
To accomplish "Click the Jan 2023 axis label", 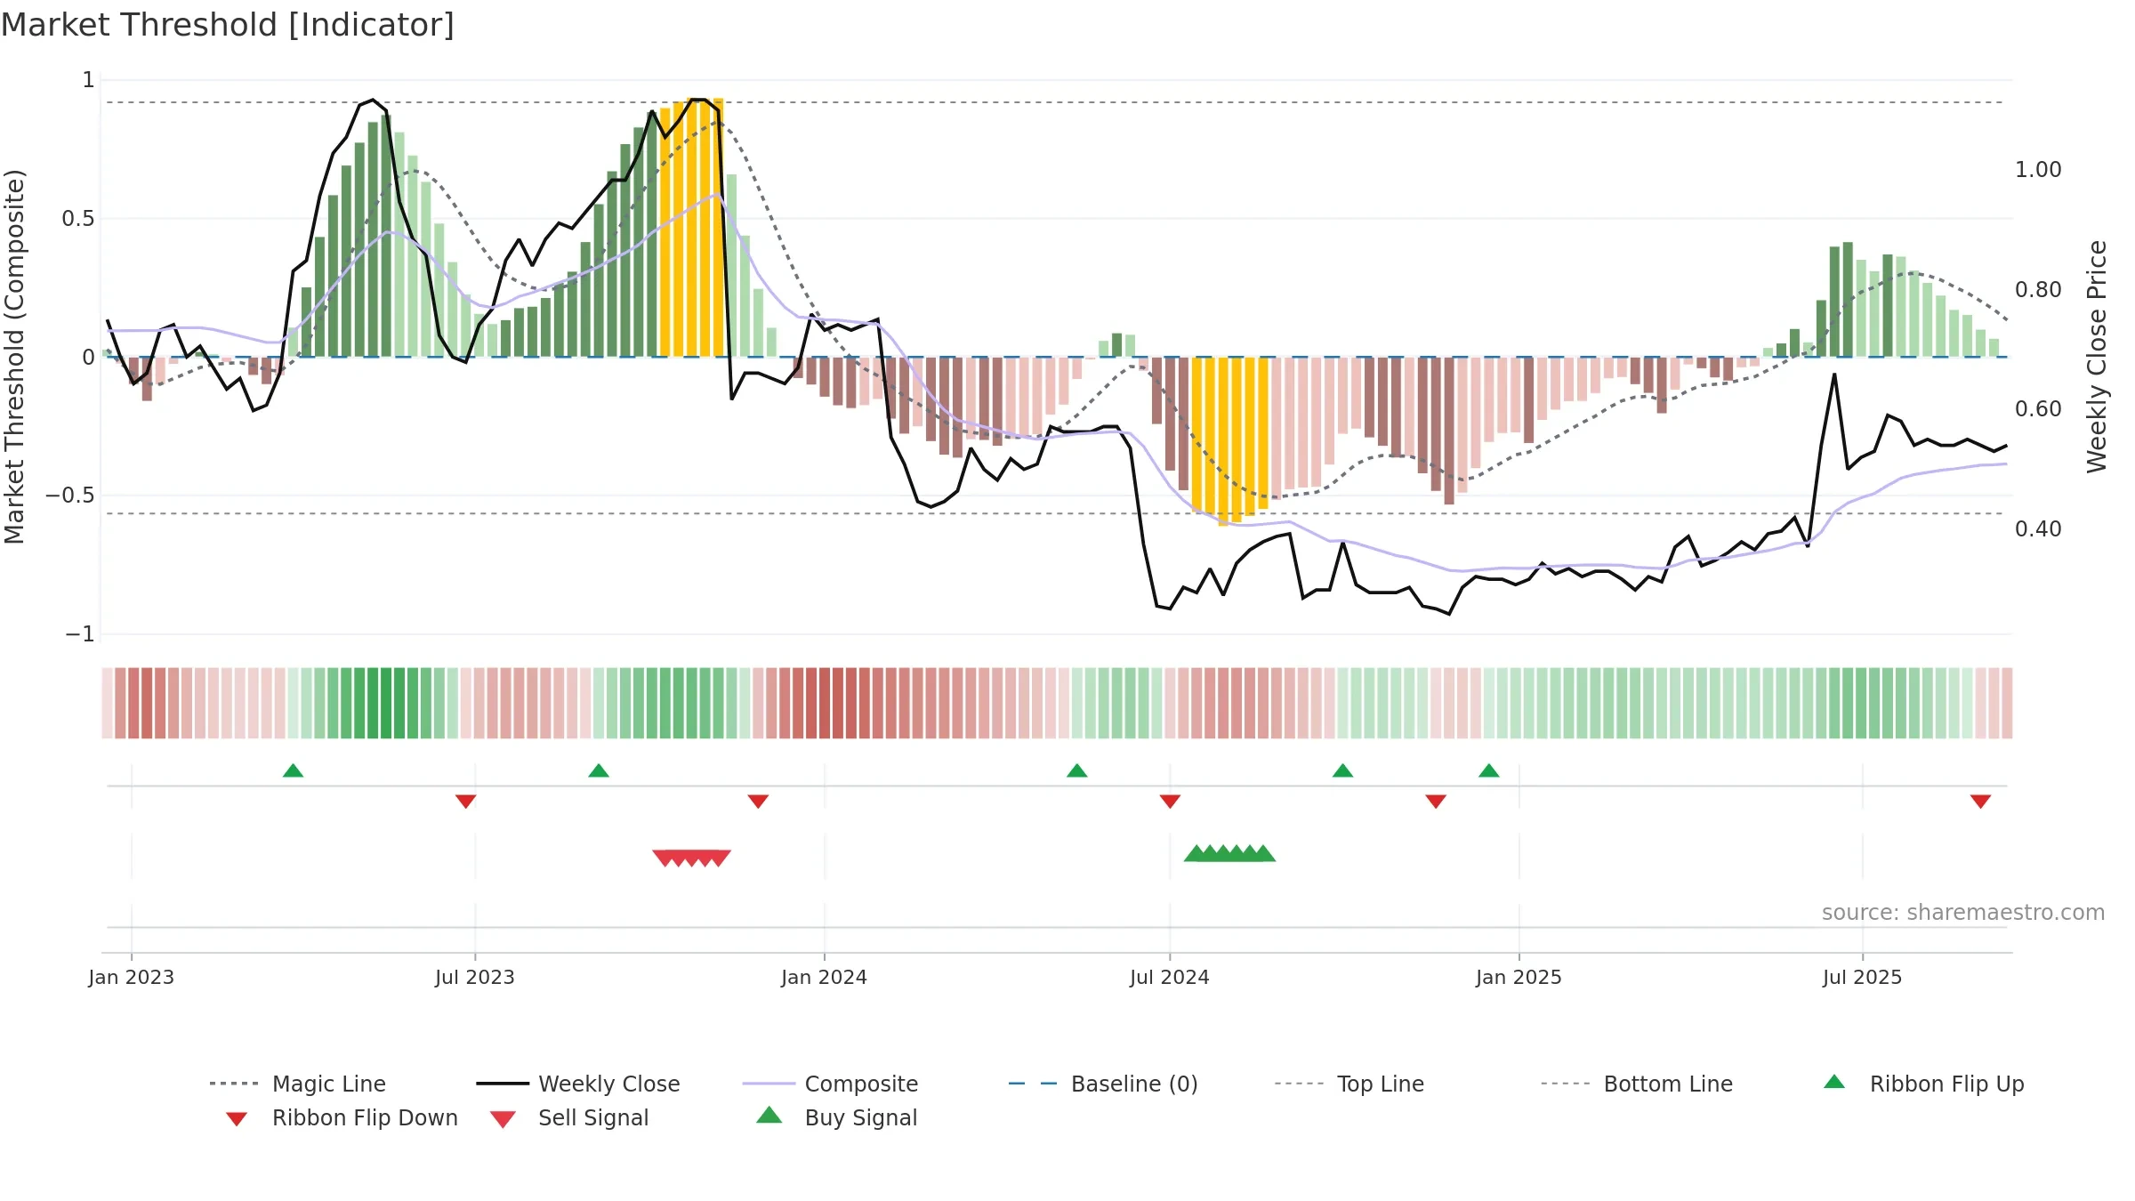I will tap(132, 977).
